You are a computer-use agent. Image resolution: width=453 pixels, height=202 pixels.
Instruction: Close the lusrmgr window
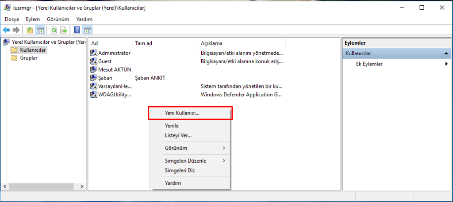click(442, 8)
